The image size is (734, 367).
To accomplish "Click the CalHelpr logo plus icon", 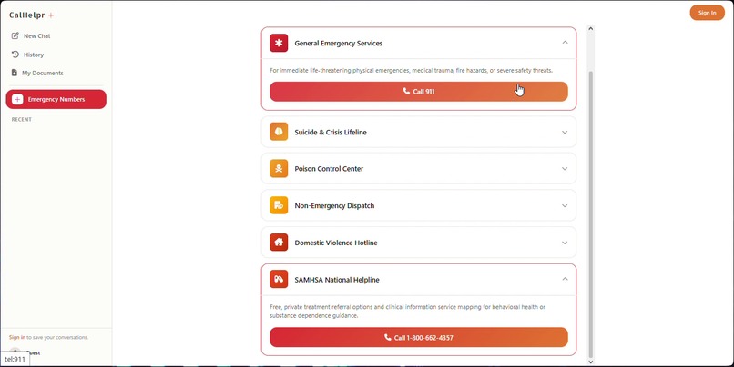I will [x=51, y=15].
